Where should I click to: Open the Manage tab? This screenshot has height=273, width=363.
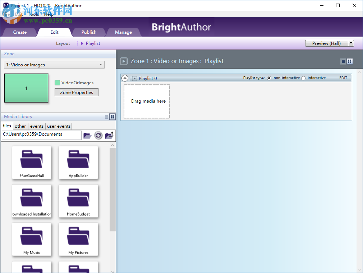point(123,32)
